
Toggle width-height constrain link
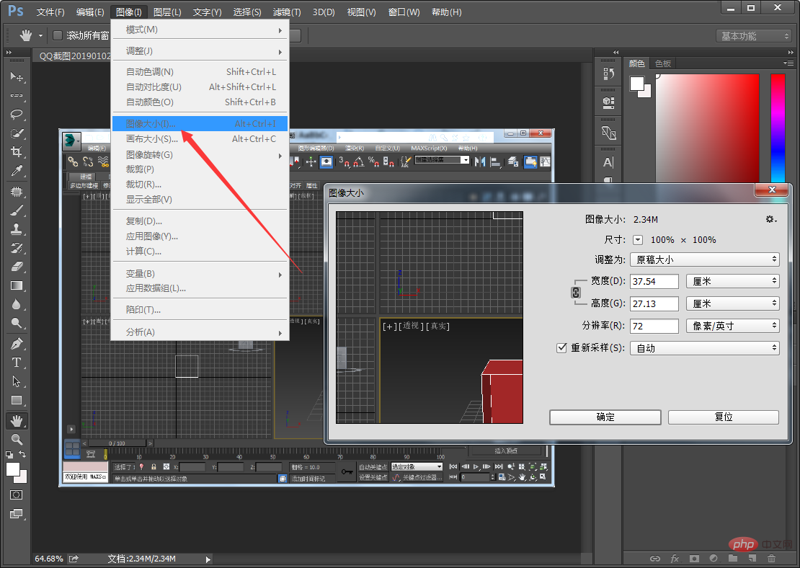[x=576, y=293]
